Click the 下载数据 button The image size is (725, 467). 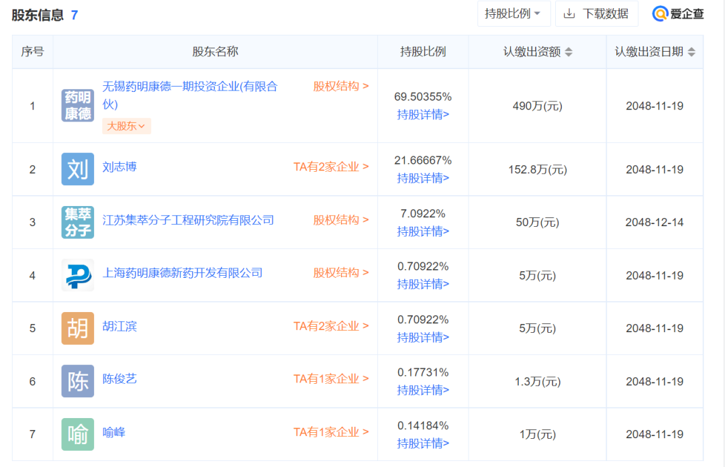click(596, 13)
